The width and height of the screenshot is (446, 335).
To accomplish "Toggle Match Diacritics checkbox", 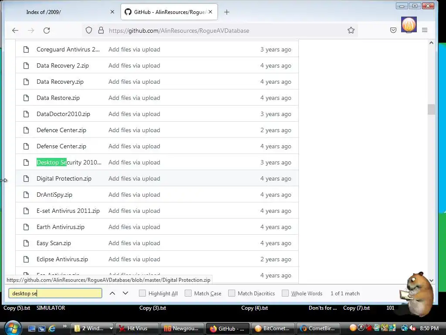I will pos(232,293).
